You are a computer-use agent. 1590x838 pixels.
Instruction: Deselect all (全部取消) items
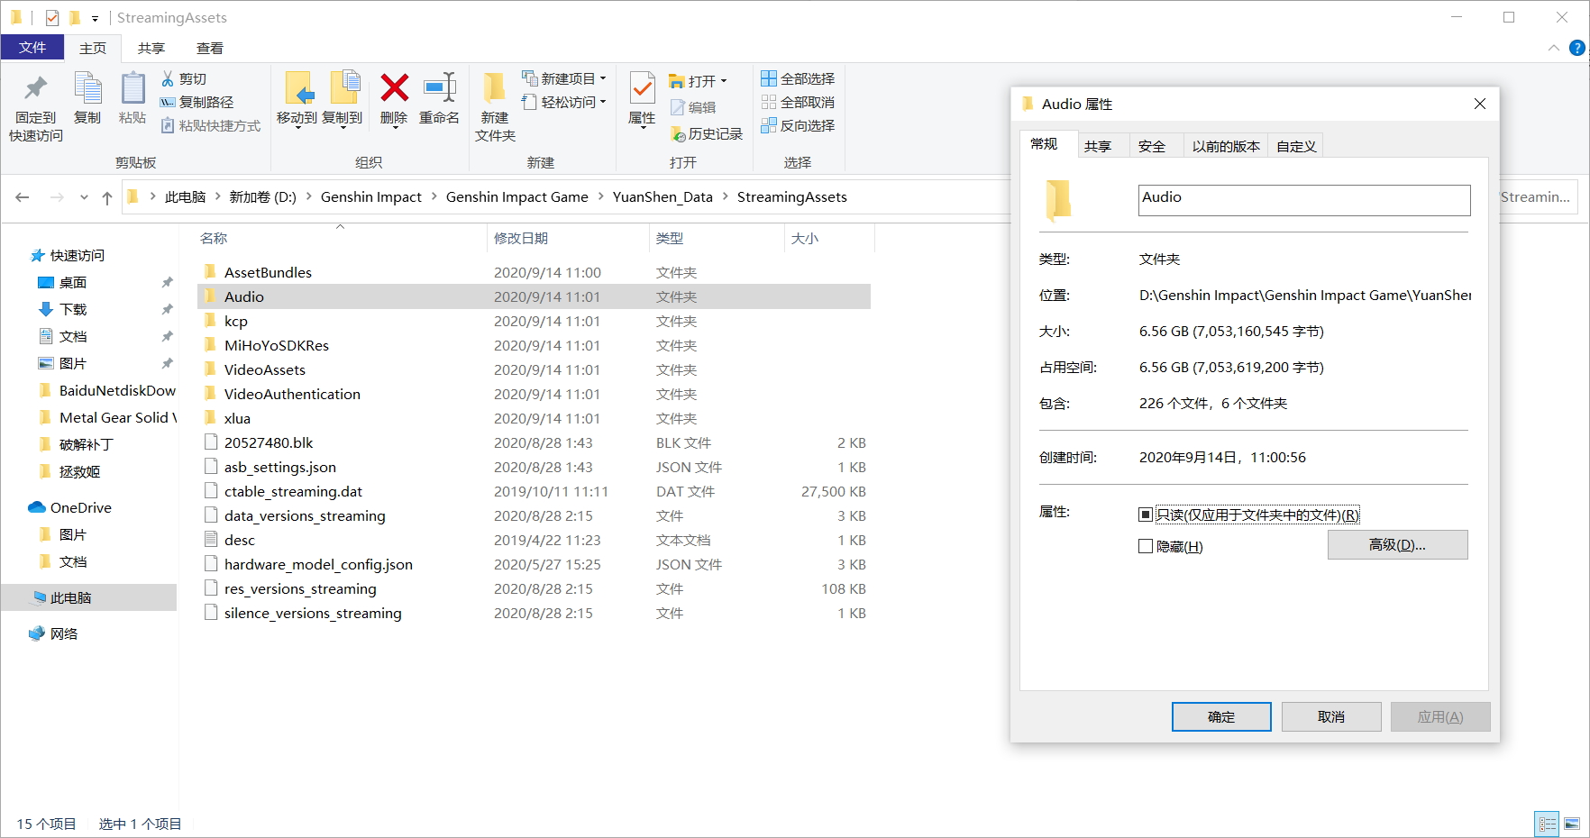click(x=798, y=103)
